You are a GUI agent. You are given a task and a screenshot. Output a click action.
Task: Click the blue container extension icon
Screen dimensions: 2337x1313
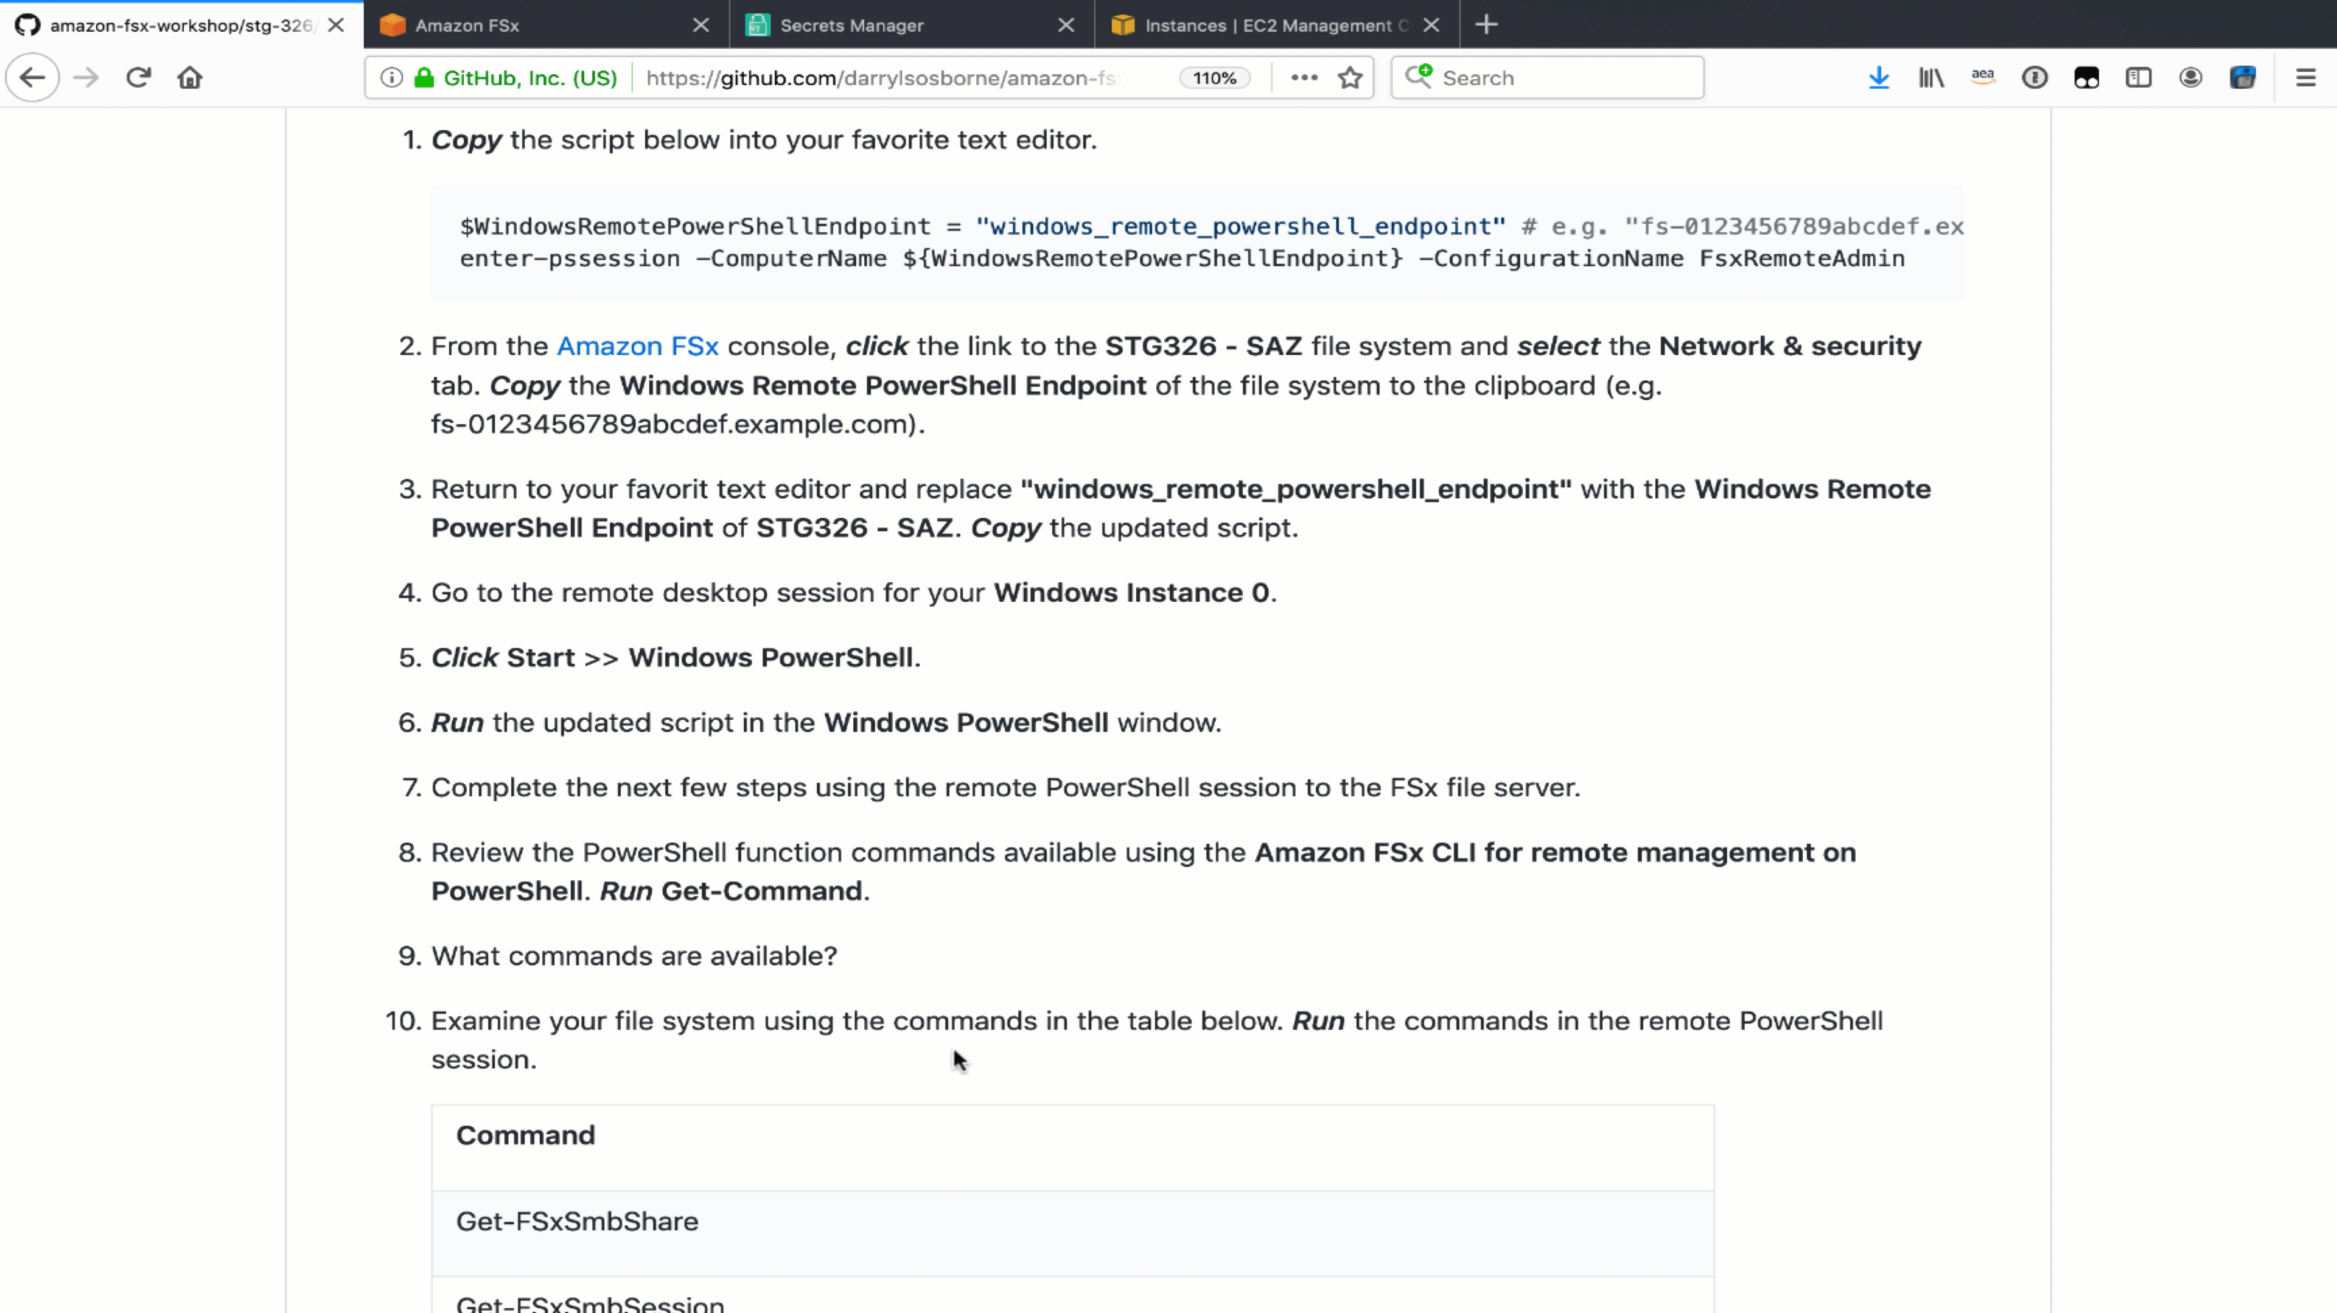[2243, 78]
